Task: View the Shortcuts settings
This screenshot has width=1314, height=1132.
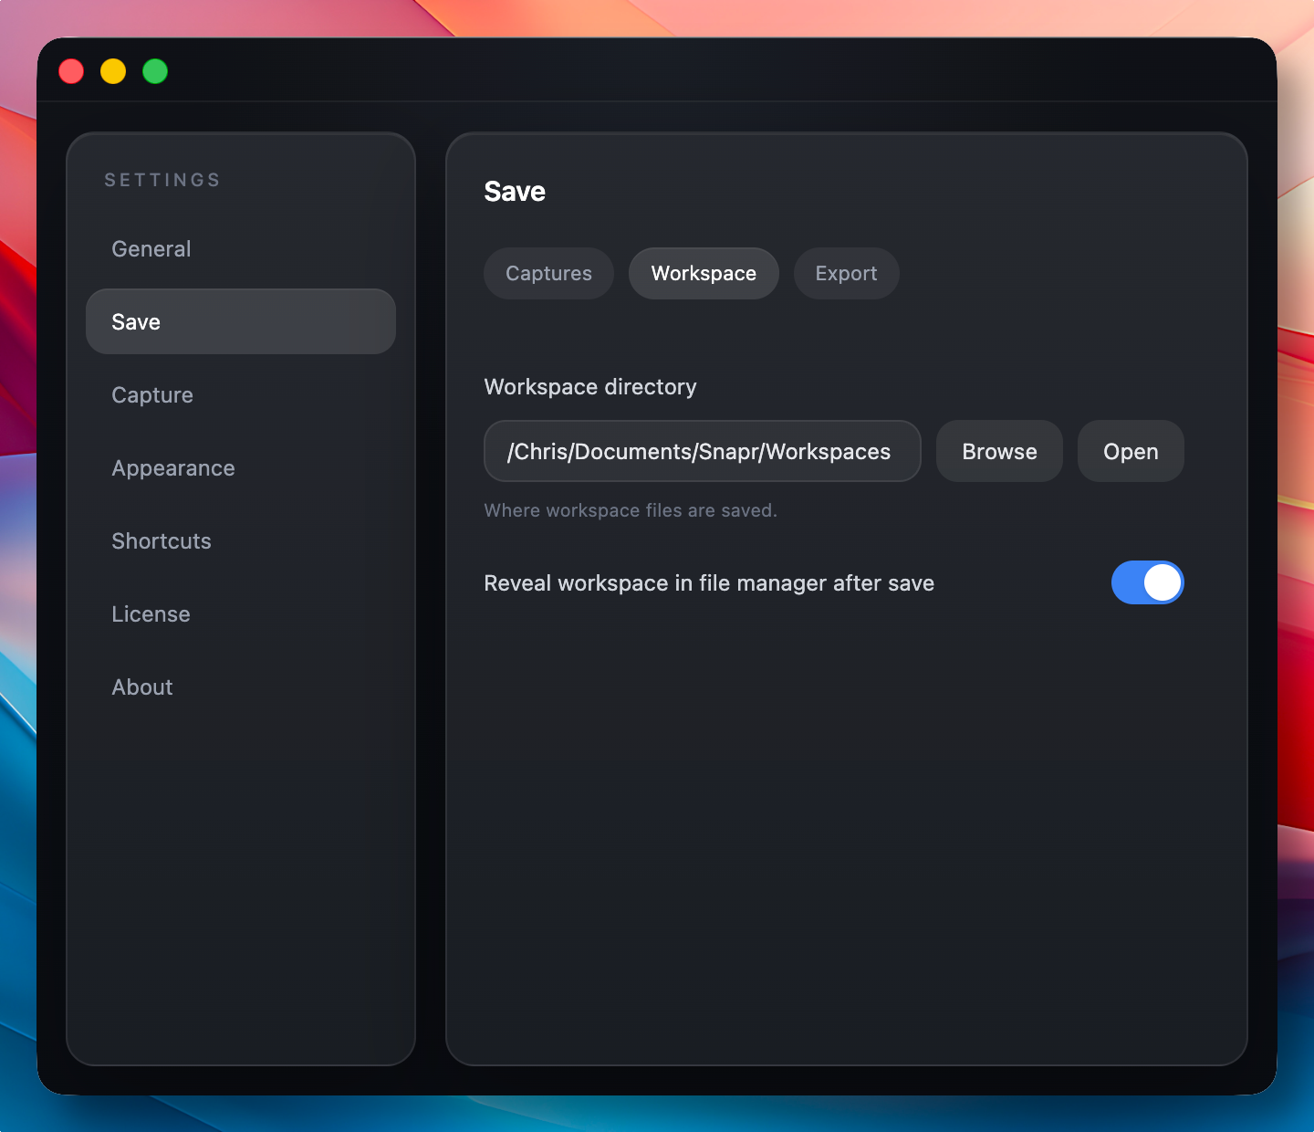Action: [x=161, y=540]
